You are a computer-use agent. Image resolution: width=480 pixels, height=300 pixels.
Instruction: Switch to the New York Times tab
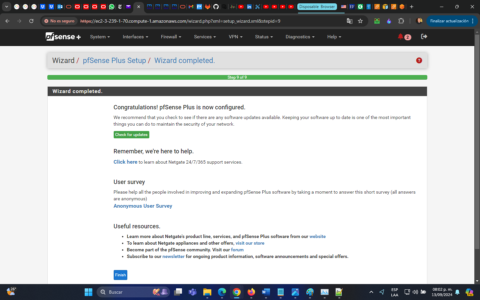point(120,7)
